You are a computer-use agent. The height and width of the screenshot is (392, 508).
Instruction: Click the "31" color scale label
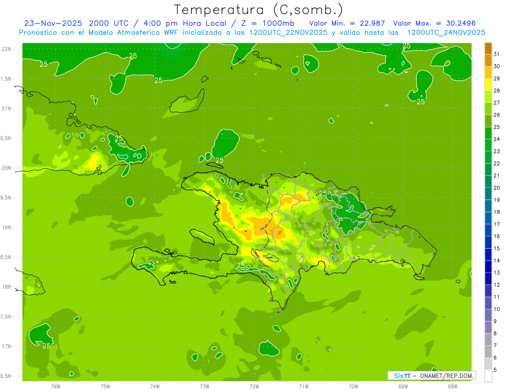coord(497,54)
